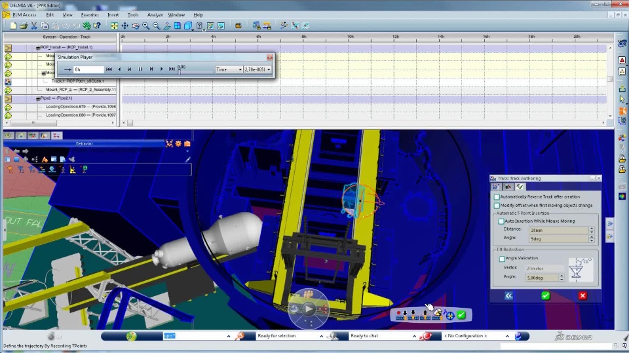Screen dimensions: 629x353
Task: Toggle system icon of Pipe2 row
Action: pyautogui.click(x=8, y=98)
